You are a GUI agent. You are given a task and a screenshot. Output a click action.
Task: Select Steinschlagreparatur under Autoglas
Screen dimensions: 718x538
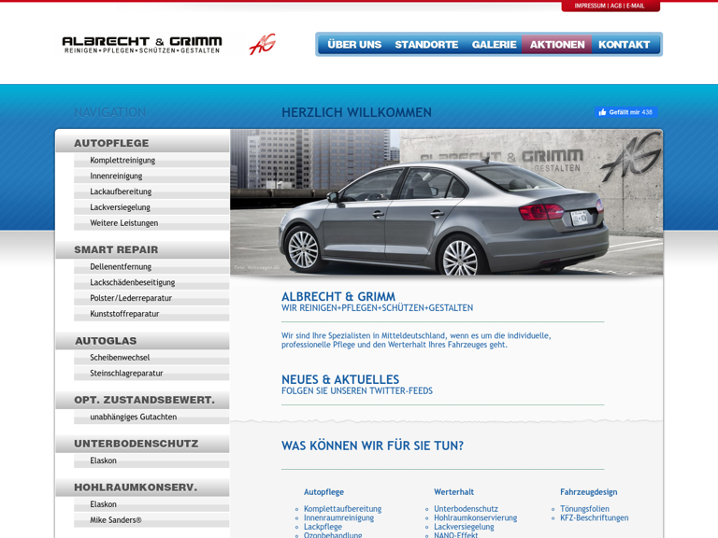pyautogui.click(x=126, y=374)
